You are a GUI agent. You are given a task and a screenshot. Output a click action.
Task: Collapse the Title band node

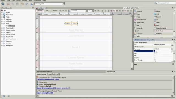[x=2, y=24]
